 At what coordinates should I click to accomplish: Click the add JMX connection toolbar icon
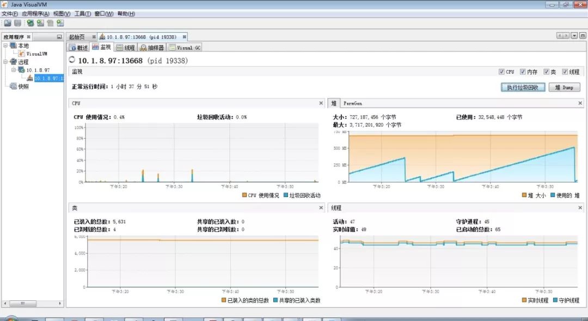coord(40,23)
